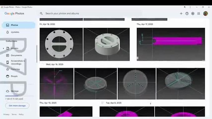Click the search magnifier icon

pyautogui.click(x=41, y=13)
